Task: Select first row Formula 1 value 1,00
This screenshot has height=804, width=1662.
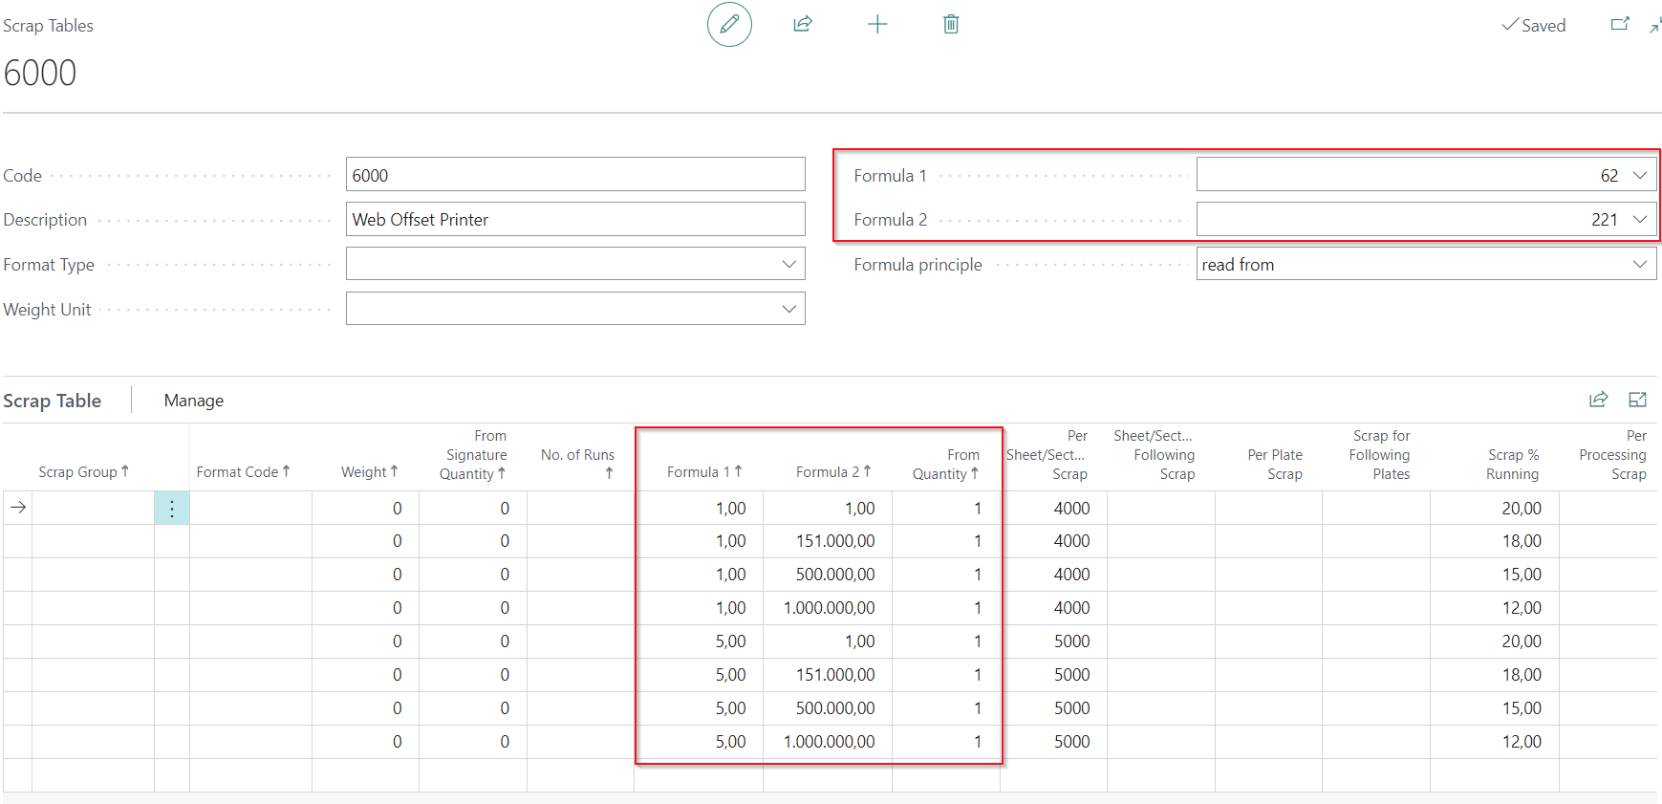Action: 699,509
